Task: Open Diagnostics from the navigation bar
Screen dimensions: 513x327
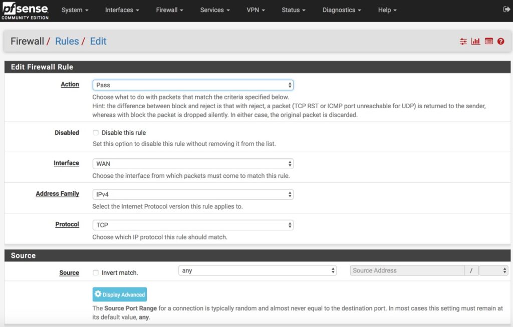Action: point(341,10)
